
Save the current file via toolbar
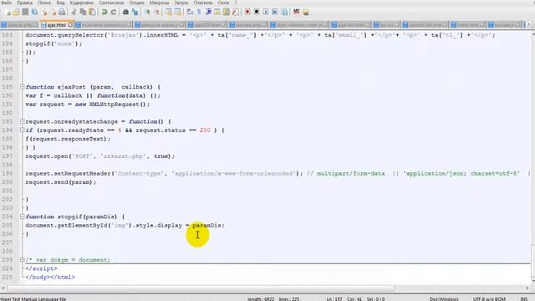pos(25,13)
